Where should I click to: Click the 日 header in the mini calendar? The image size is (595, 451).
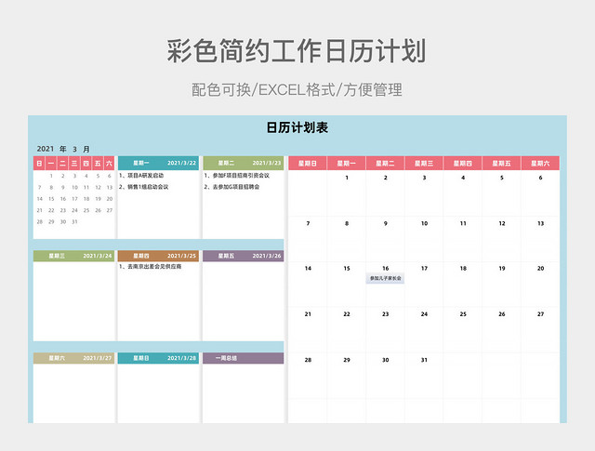[x=39, y=164]
